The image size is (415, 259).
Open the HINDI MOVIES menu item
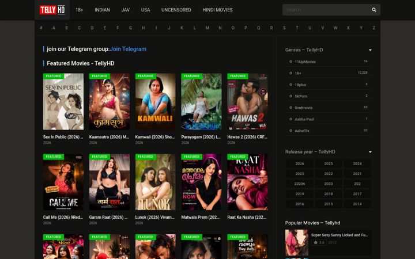pyautogui.click(x=217, y=10)
